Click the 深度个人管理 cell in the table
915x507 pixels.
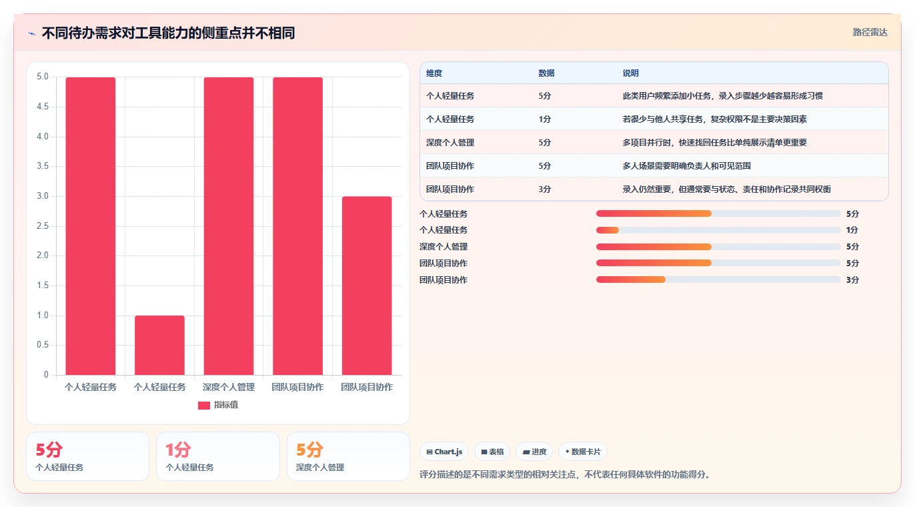point(450,143)
